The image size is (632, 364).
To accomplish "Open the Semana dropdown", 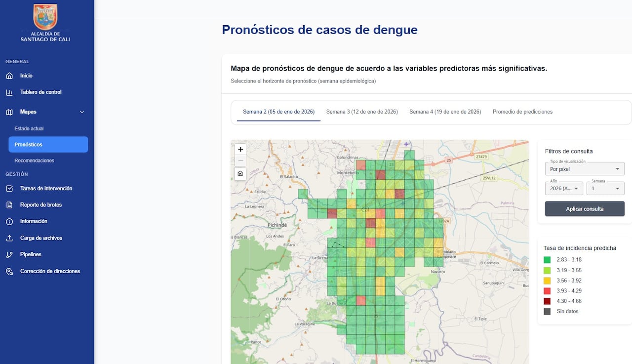I will click(x=605, y=188).
